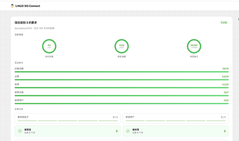Click the 获赞用户 progress bar
This screenshot has height=141, width=239.
[122, 104]
